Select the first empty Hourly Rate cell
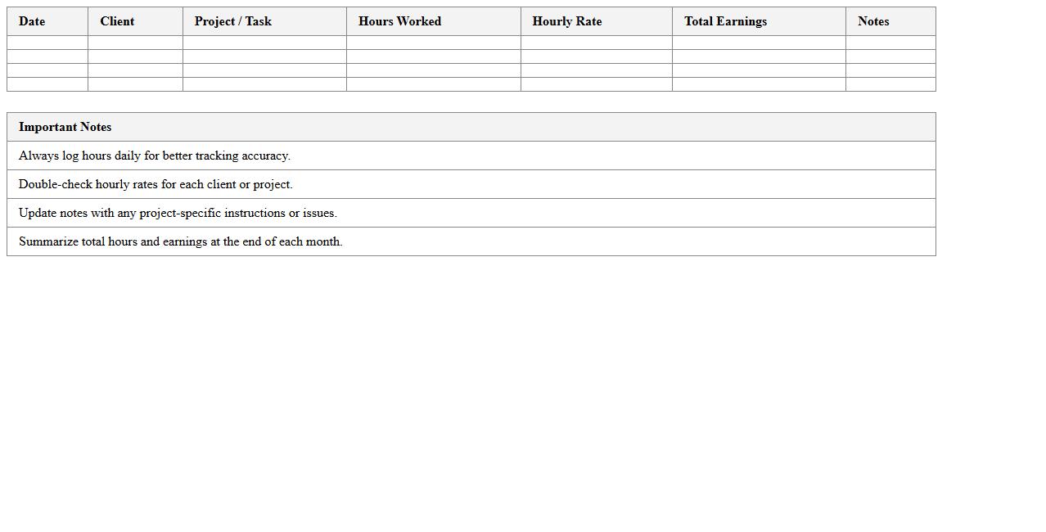This screenshot has height=532, width=1046. coord(596,43)
